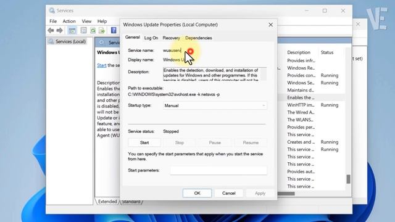The image size is (395, 222).
Task: Confirm with the OK button
Action: coord(197,193)
